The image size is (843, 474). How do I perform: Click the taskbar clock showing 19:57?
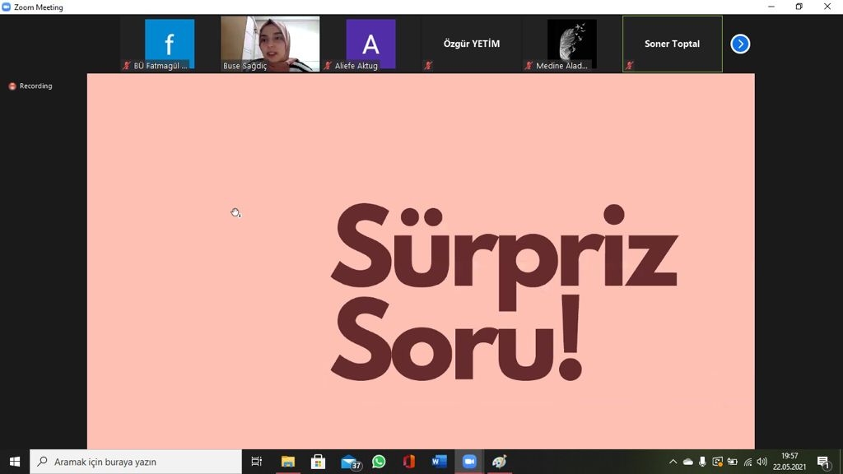click(789, 462)
